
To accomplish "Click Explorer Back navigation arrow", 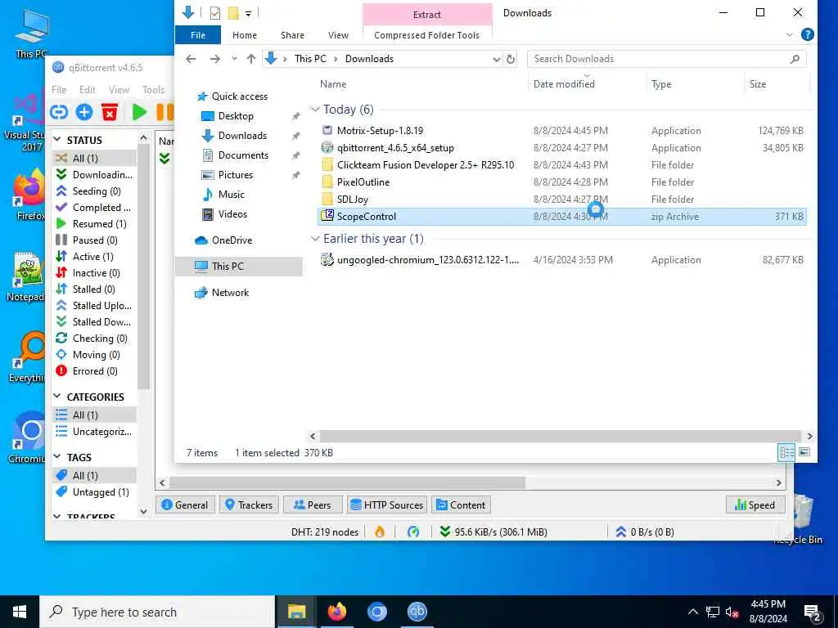I will [x=191, y=59].
